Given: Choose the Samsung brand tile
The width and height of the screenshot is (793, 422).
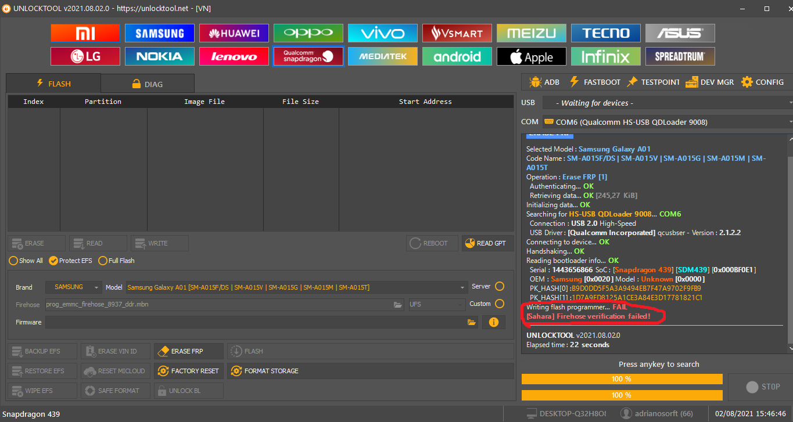Looking at the screenshot, I should pyautogui.click(x=160, y=33).
